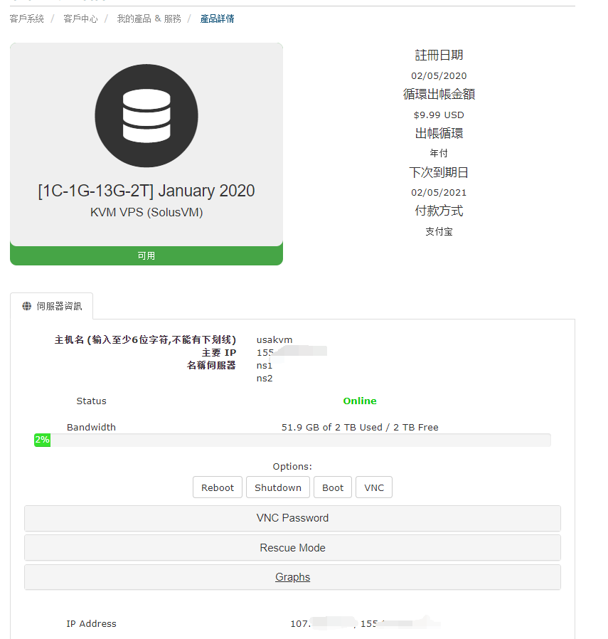This screenshot has width=608, height=639.
Task: Click the Status label
Action: point(91,401)
